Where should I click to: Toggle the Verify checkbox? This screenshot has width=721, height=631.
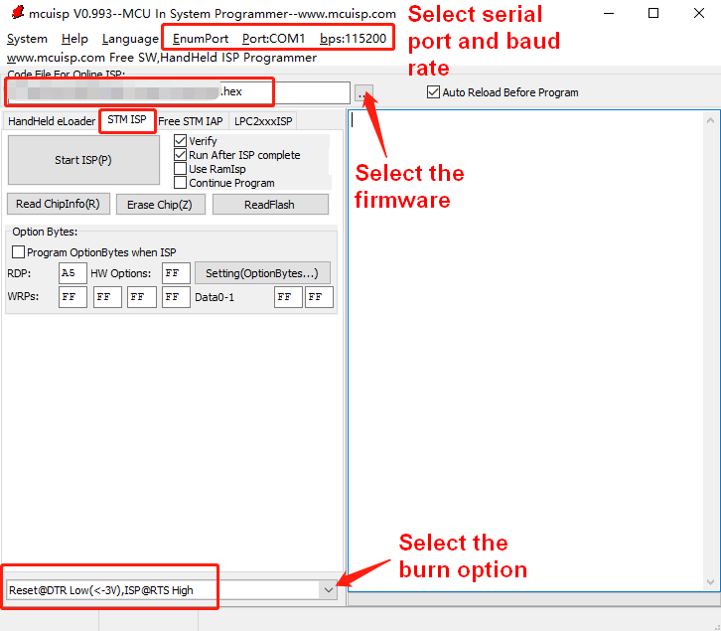click(x=181, y=141)
